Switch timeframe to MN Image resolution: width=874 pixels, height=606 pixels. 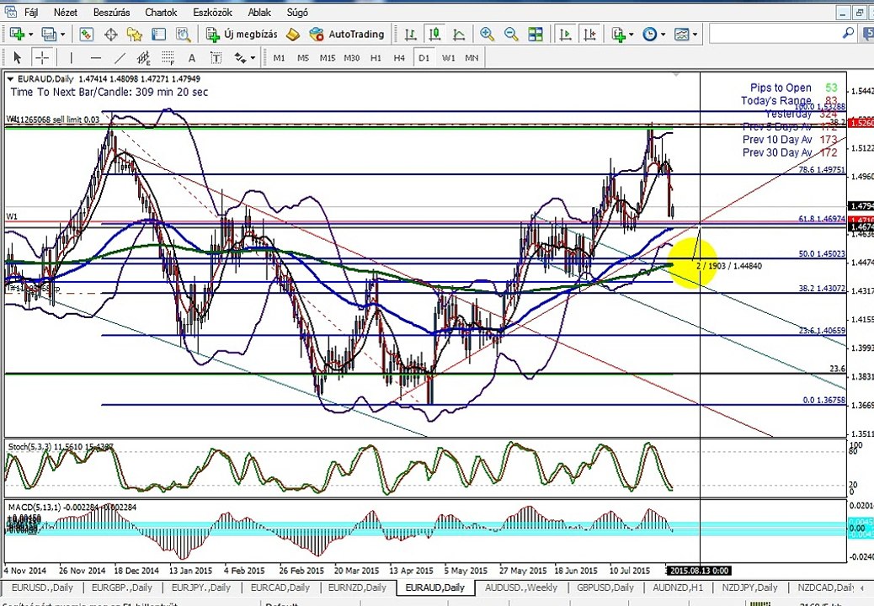coord(472,57)
